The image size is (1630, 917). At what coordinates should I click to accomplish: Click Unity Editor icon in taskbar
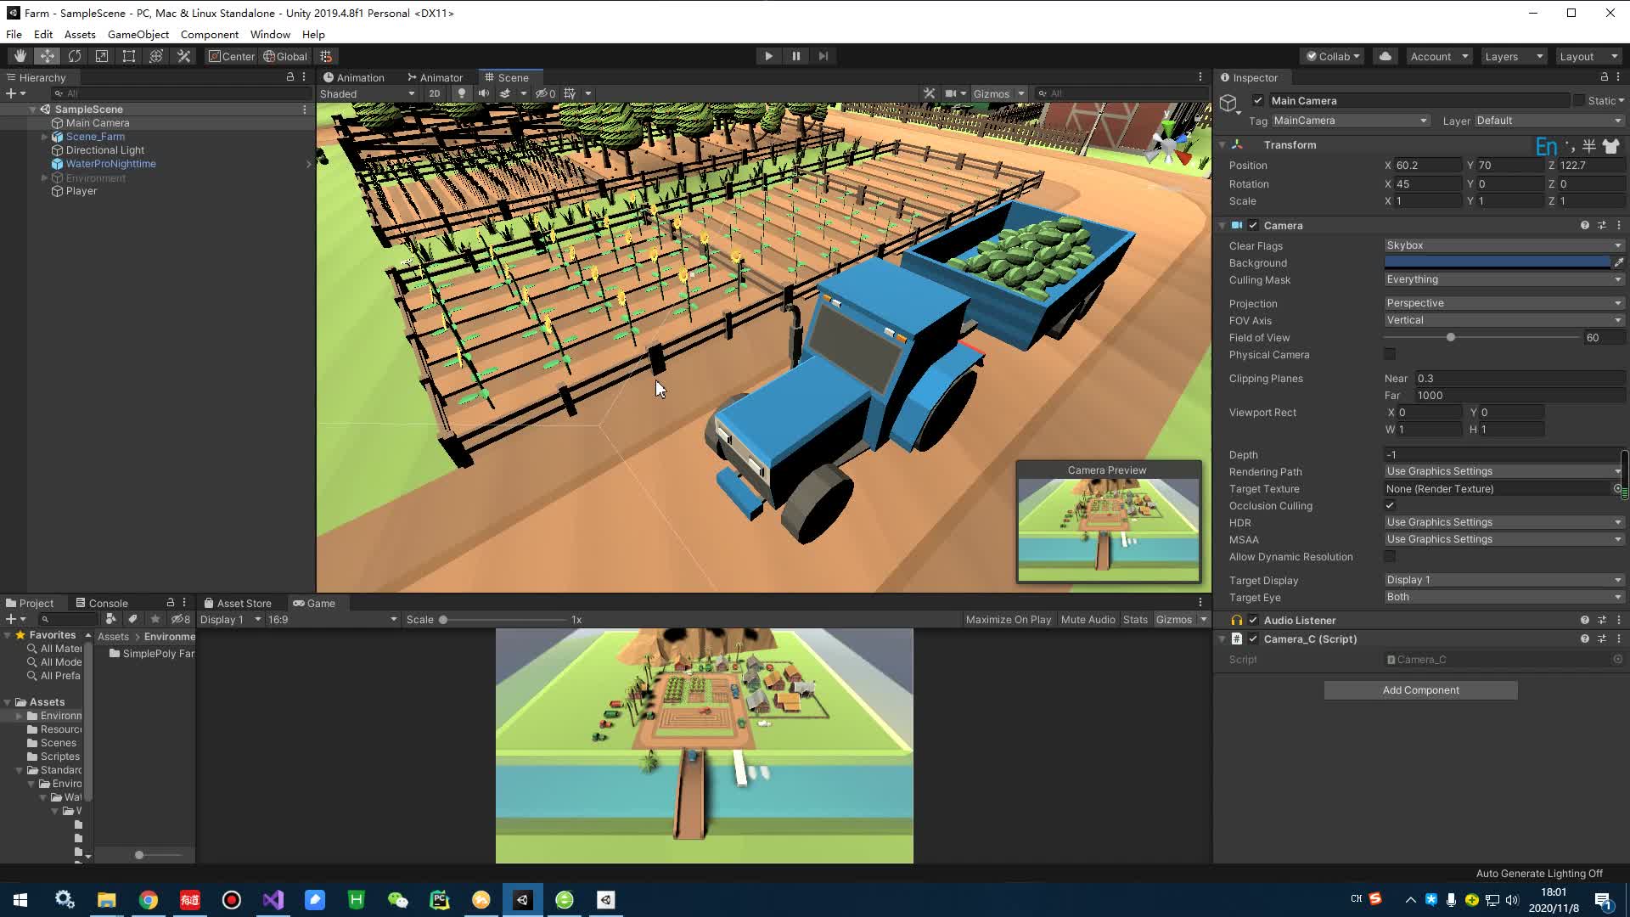[522, 899]
